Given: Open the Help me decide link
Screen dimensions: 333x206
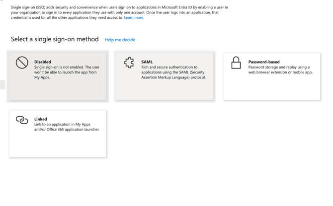Looking at the screenshot, I should 120,40.
